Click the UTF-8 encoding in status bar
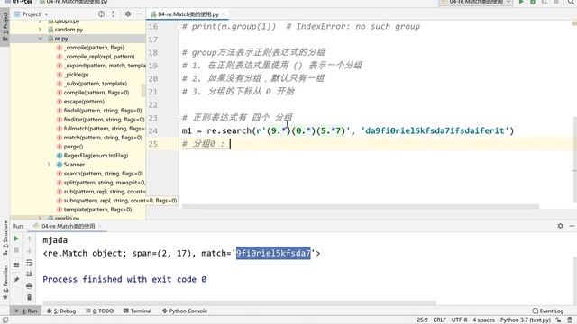Viewport: 577px width, 324px height. [x=459, y=320]
